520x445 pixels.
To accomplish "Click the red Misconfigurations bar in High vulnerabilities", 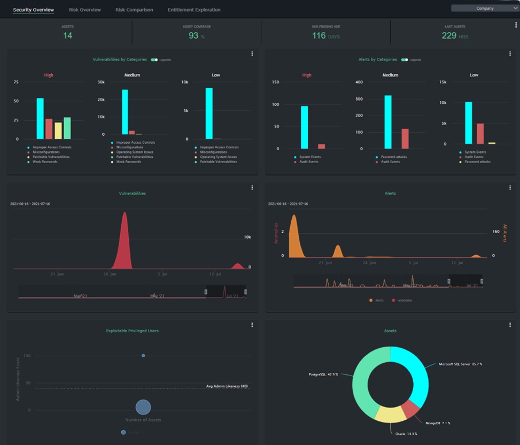I will coord(49,129).
